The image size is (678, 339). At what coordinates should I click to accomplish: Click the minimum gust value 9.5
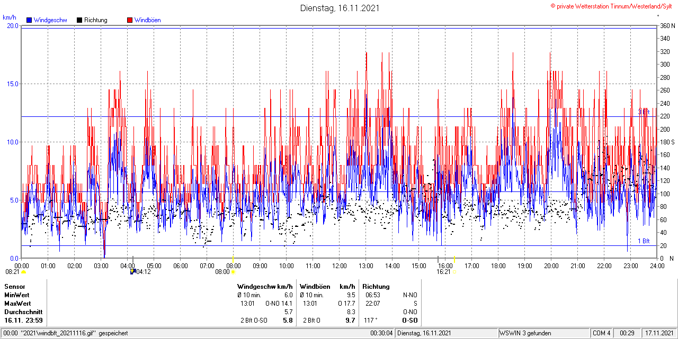(x=351, y=295)
